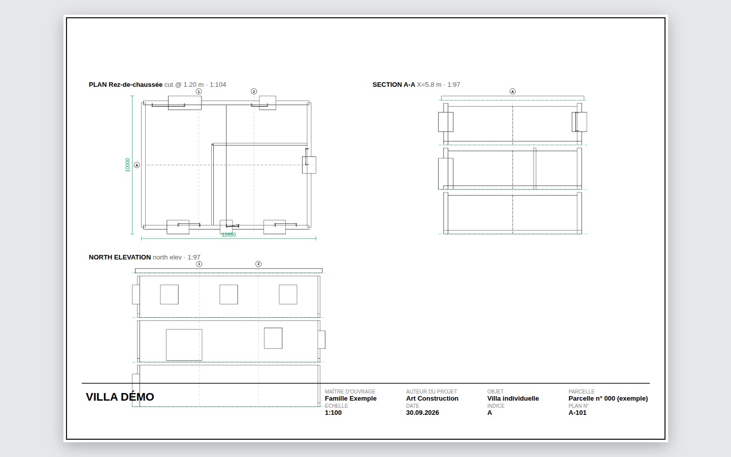
Task: Select the "cut @ 1.20 m · 1:104" caption
Action: [195, 85]
